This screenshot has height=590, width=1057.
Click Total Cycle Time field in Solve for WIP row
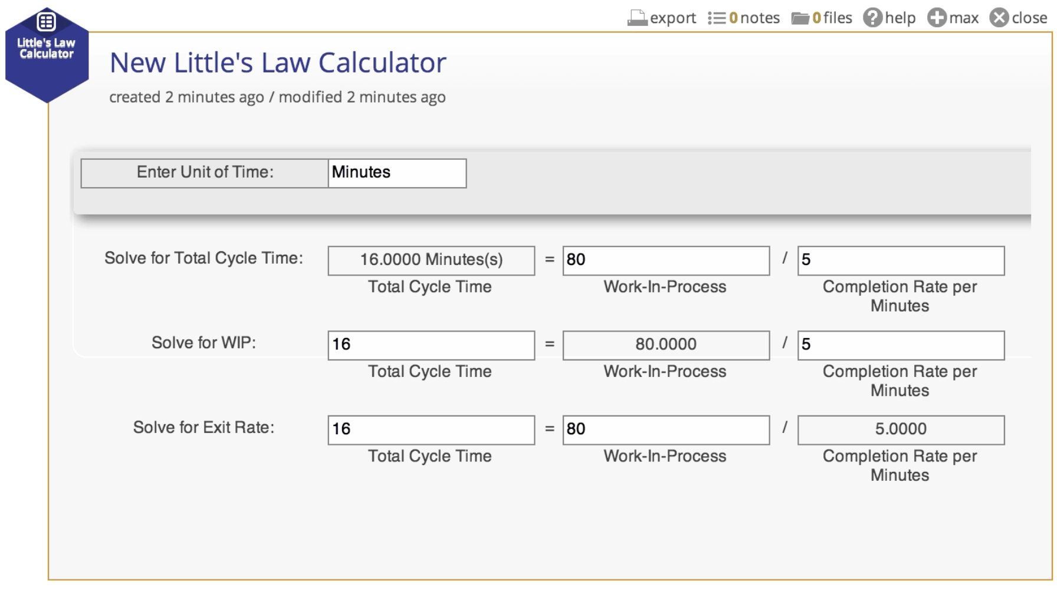(x=431, y=345)
